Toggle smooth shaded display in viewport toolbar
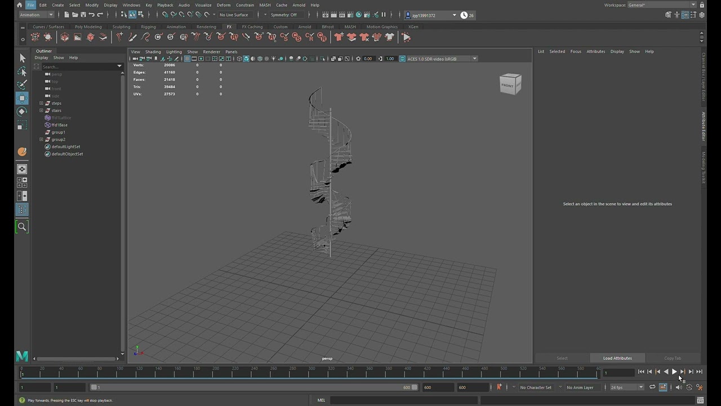Image resolution: width=721 pixels, height=406 pixels. [x=246, y=59]
